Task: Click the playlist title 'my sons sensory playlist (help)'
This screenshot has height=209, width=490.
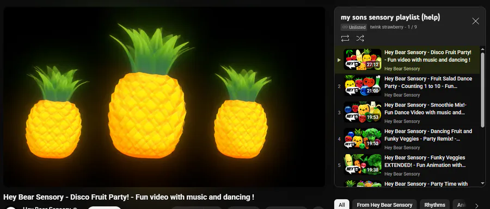Action: pyautogui.click(x=390, y=17)
